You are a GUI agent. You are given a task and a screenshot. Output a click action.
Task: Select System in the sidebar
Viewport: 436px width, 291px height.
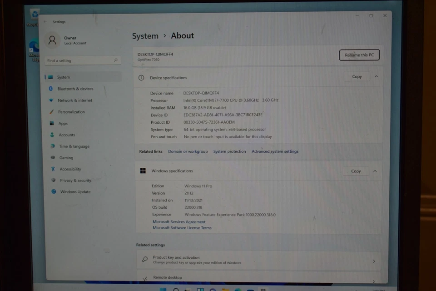click(64, 77)
